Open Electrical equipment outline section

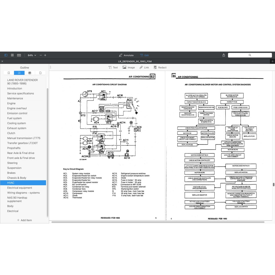[20, 188]
